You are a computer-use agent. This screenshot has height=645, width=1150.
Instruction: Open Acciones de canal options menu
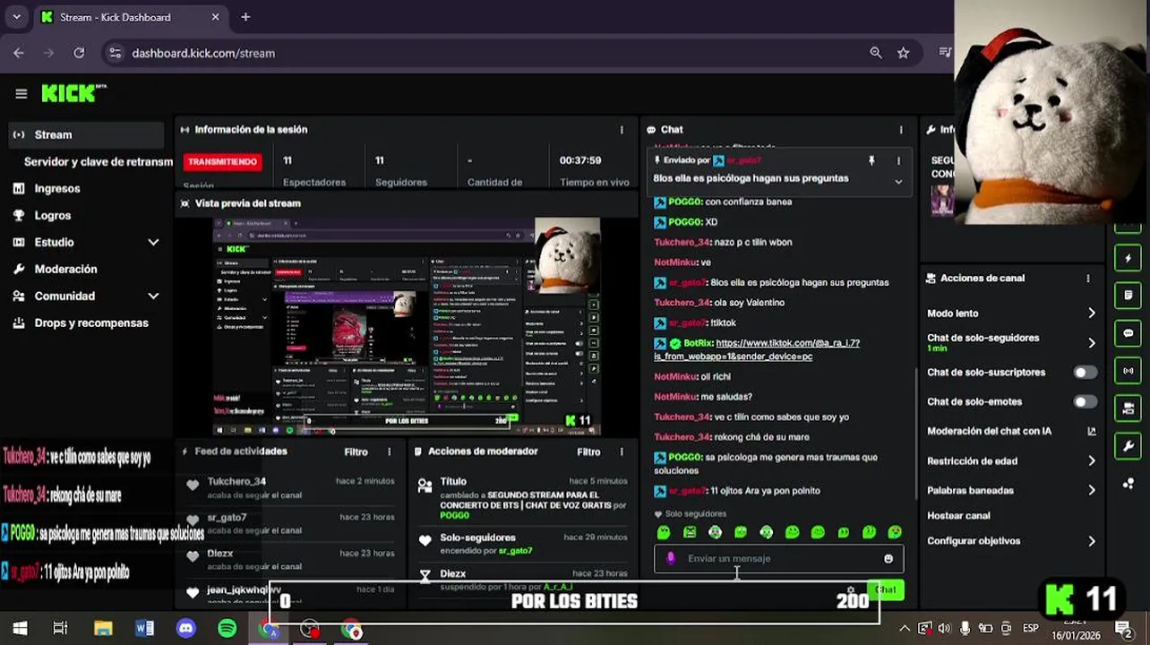(x=1088, y=279)
